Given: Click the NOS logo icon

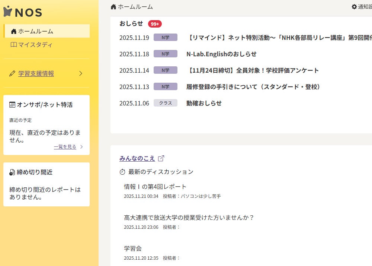Looking at the screenshot, I should [7, 11].
